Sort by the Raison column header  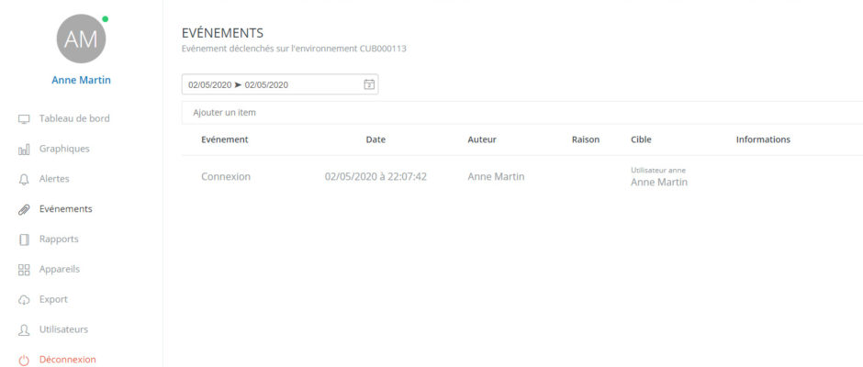[x=586, y=139]
